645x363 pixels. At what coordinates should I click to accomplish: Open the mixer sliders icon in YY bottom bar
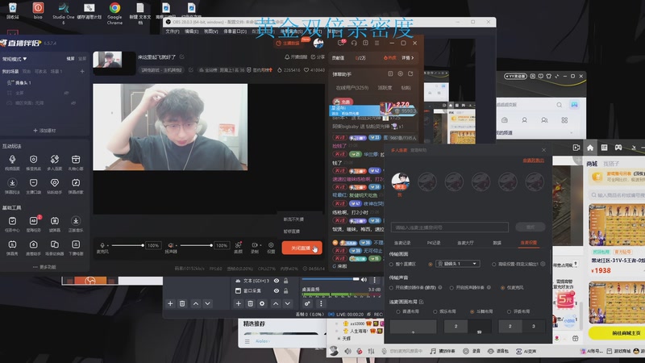click(371, 351)
